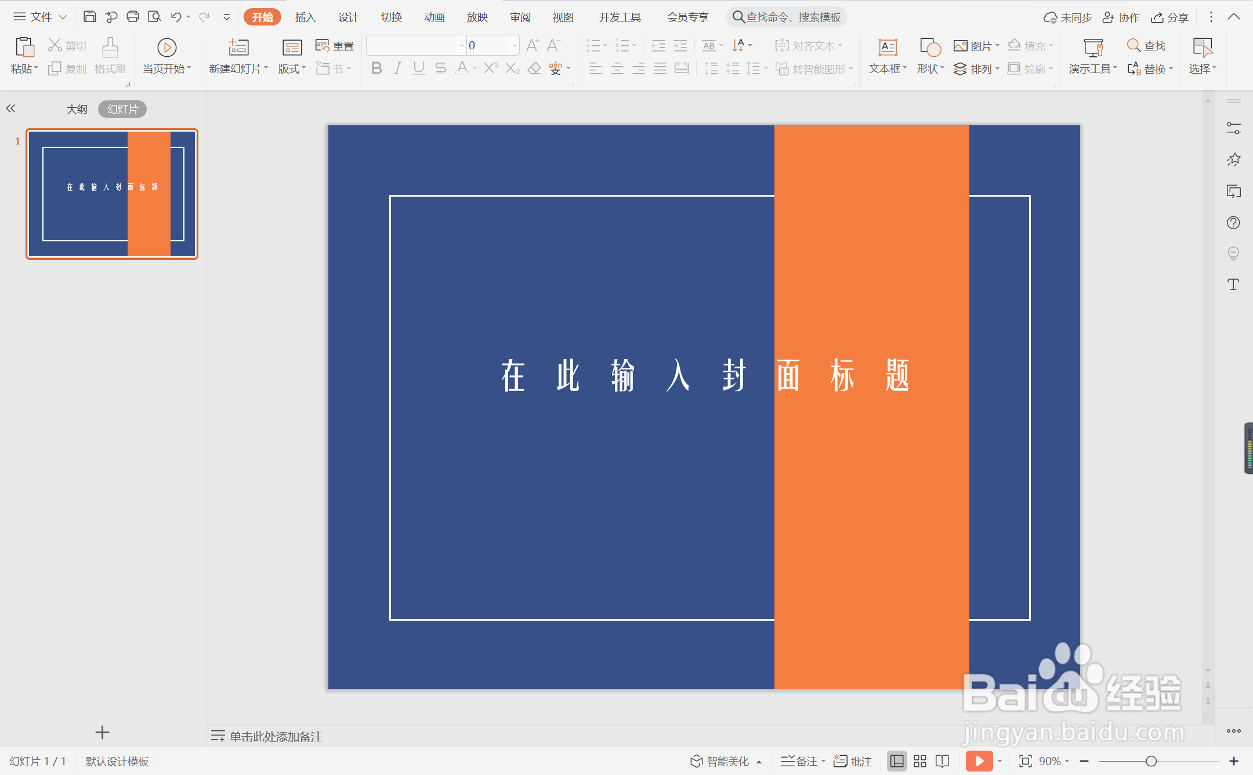Toggle italic formatting
Screen dimensions: 1253x775
[397, 68]
